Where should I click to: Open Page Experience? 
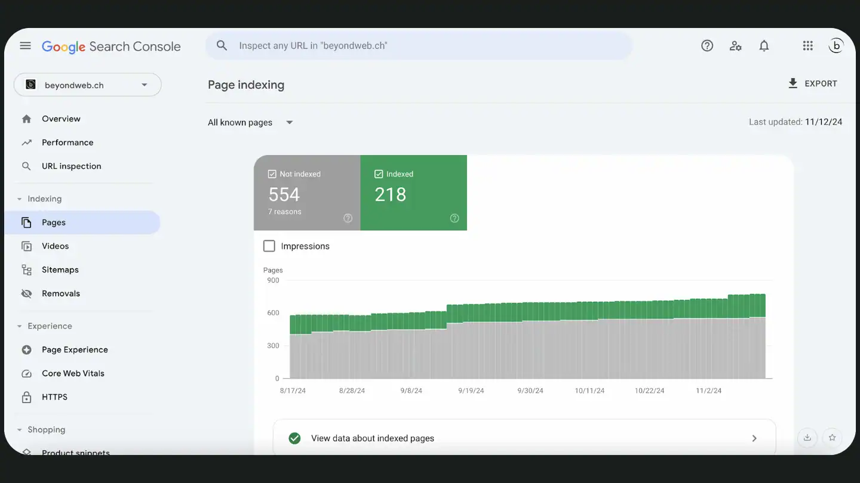tap(75, 350)
